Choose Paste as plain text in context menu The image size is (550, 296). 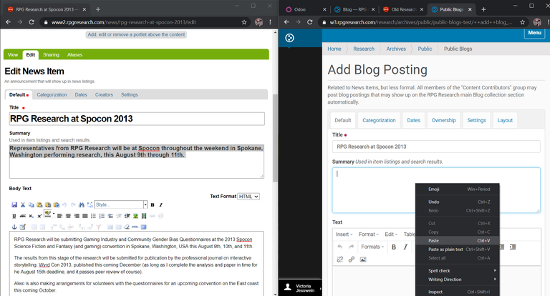click(x=458, y=250)
